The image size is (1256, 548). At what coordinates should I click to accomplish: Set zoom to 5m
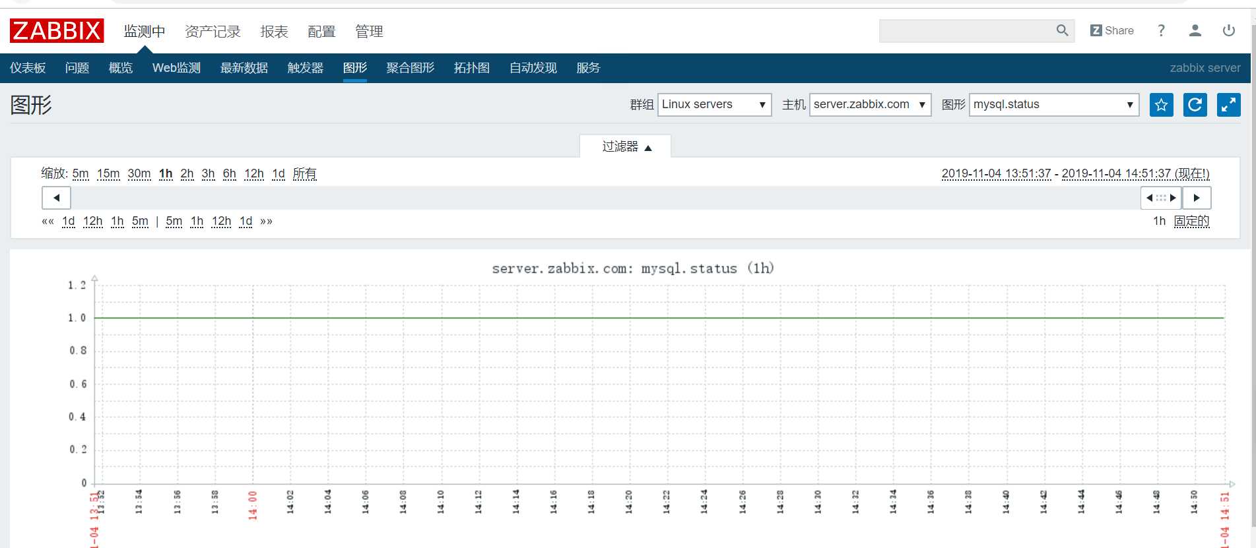pos(81,173)
